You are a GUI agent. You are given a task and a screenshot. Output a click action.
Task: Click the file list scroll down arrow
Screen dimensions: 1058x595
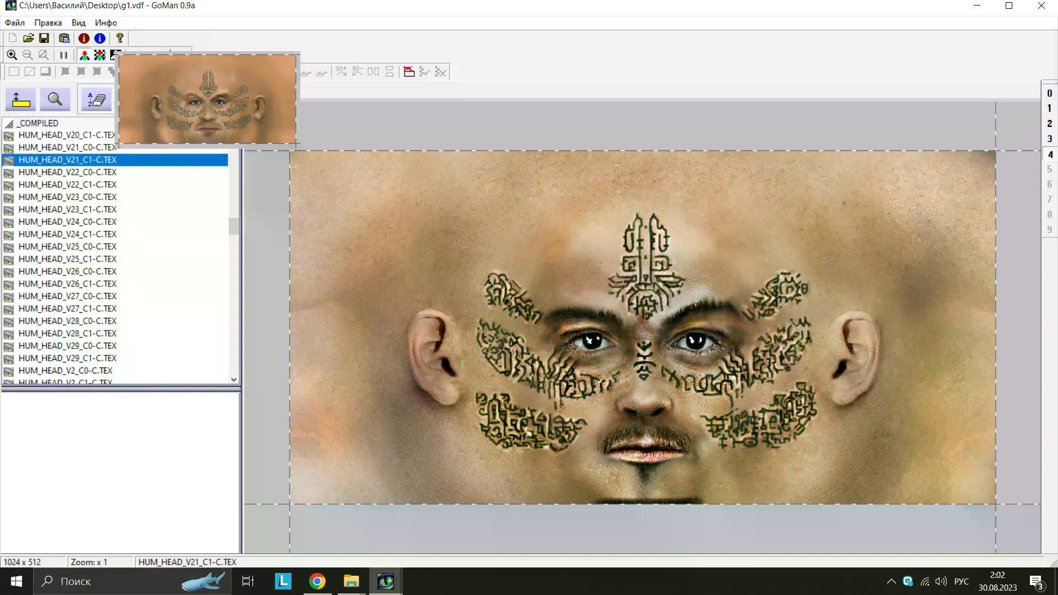coord(234,380)
